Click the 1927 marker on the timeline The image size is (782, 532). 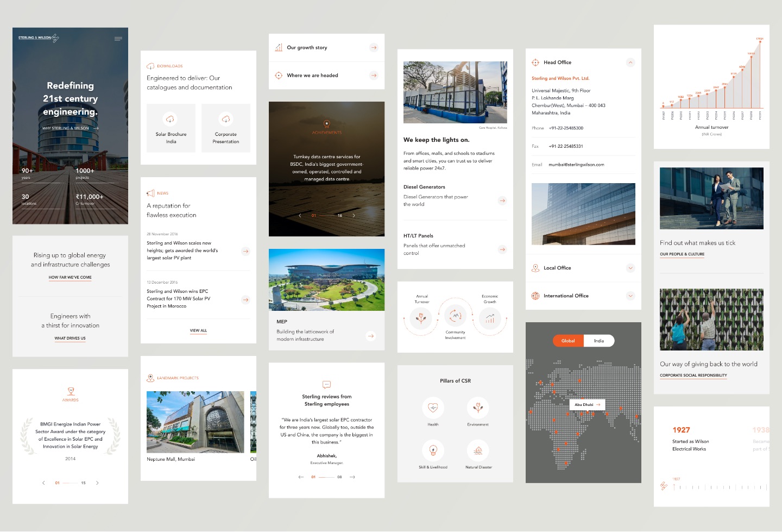(674, 486)
